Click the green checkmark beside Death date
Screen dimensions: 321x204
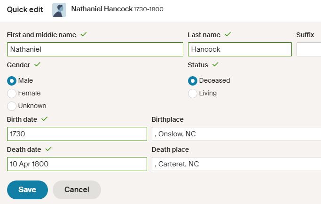48,149
